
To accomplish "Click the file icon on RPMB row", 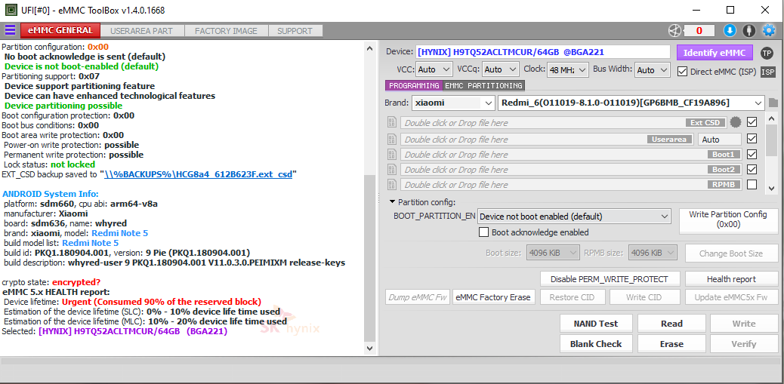I will coord(393,185).
